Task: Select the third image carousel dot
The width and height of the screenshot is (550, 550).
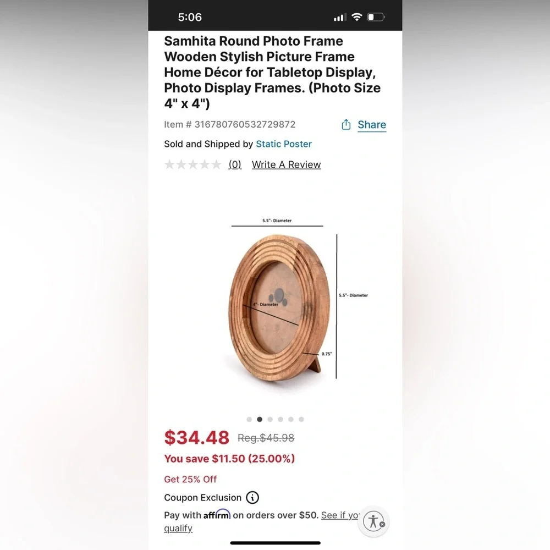Action: click(270, 419)
